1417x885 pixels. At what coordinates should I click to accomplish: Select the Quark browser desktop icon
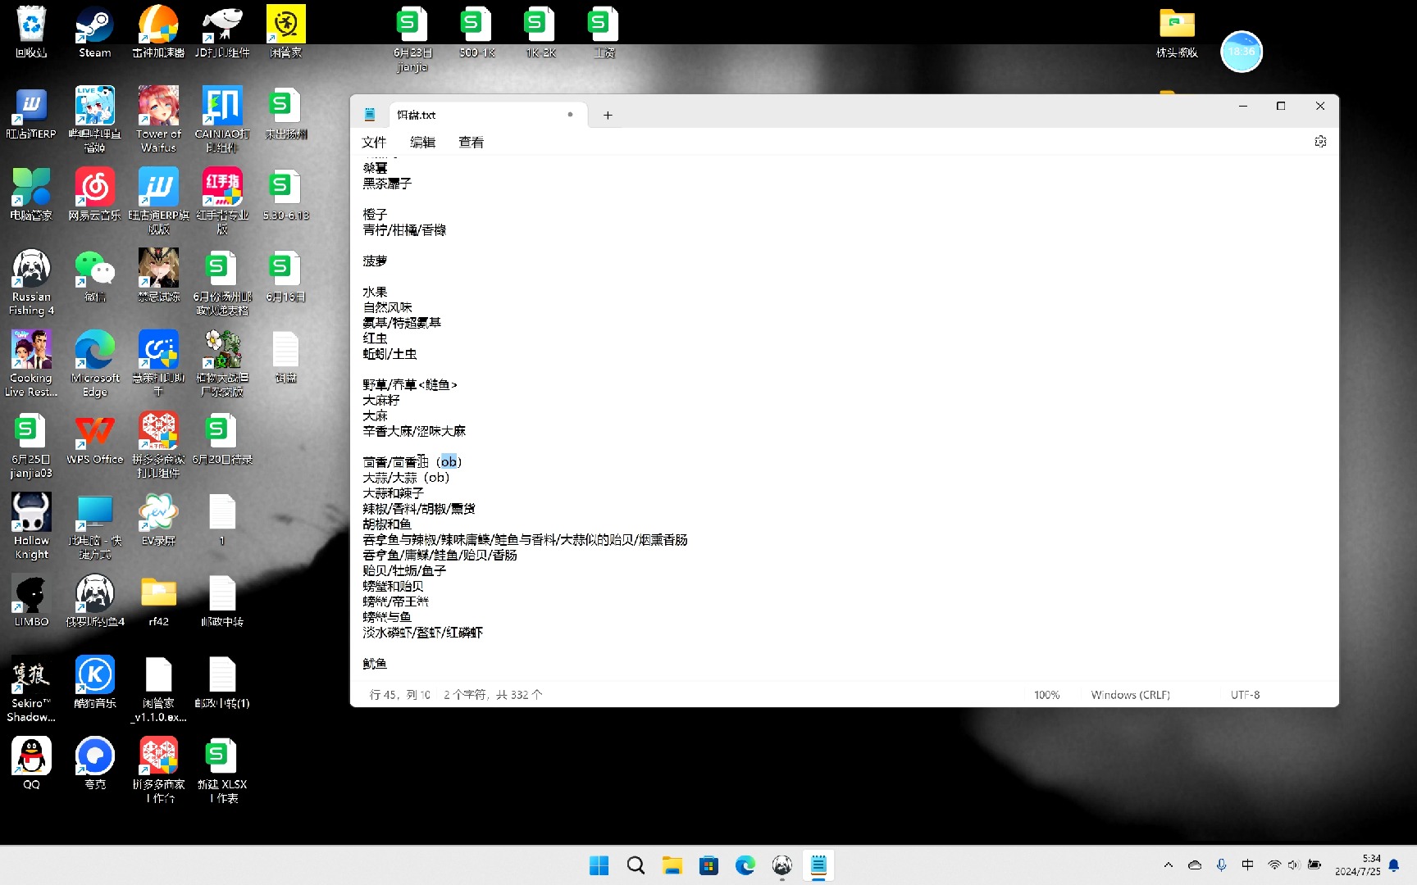(x=95, y=764)
